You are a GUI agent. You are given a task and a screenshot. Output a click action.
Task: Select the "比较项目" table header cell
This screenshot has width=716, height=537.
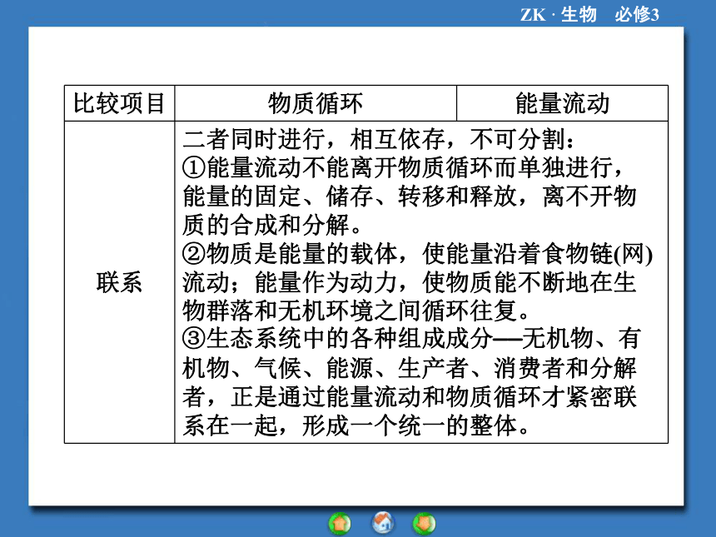120,103
